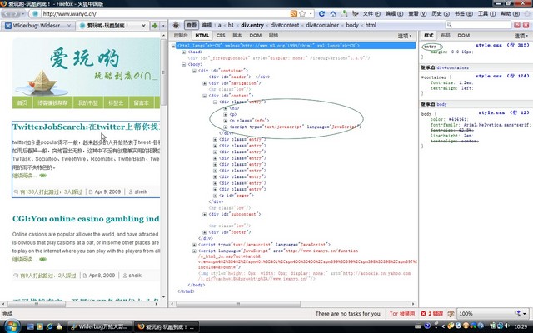This screenshot has width=533, height=333.
Task: Click the 字 icon in status bar
Action: (451, 313)
